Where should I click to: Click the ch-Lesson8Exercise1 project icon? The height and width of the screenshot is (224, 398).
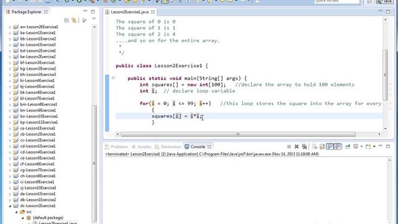[16, 176]
